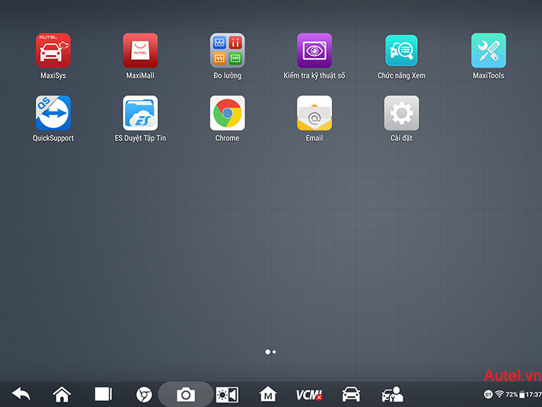Tap the Wi-Fi status icon

click(x=499, y=394)
